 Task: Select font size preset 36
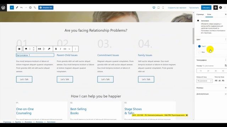pos(216,71)
